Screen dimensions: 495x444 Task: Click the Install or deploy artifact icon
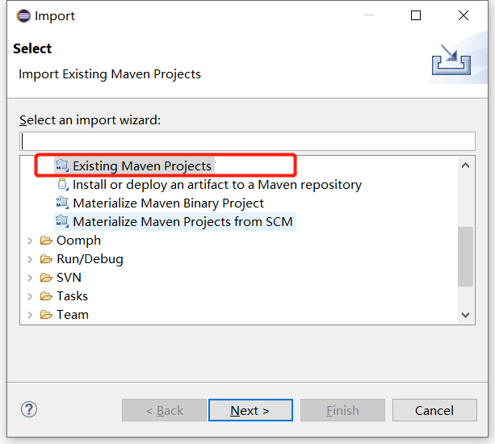[62, 184]
